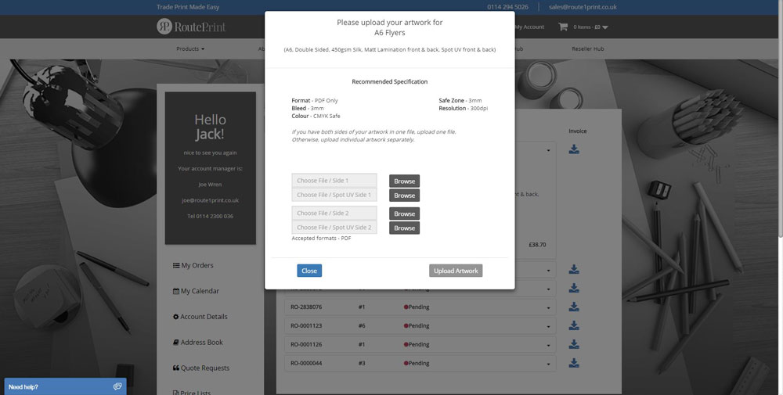Click the Need help chat icon

pyautogui.click(x=117, y=386)
